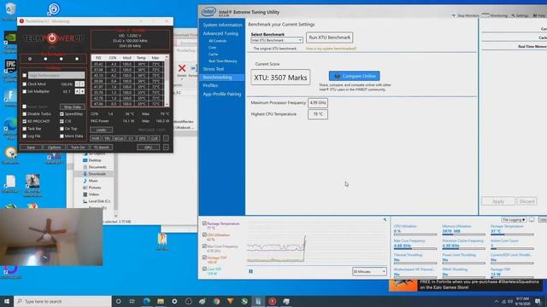Open ThrottleStop Options
This screenshot has height=307, width=547.
point(54,148)
